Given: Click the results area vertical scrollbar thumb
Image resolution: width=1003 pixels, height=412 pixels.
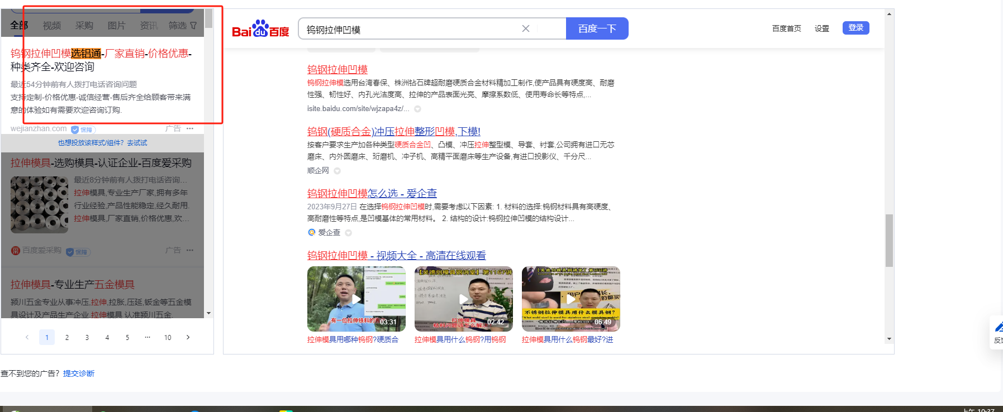Looking at the screenshot, I should pyautogui.click(x=889, y=241).
